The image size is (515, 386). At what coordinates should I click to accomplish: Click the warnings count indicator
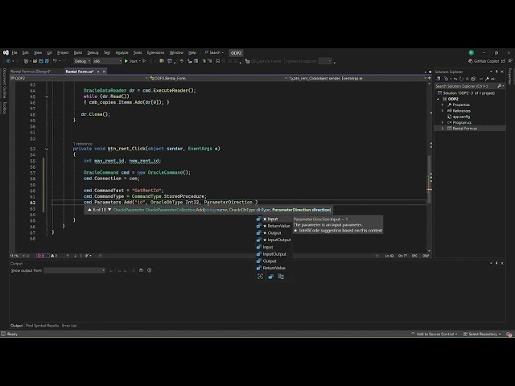pyautogui.click(x=54, y=256)
